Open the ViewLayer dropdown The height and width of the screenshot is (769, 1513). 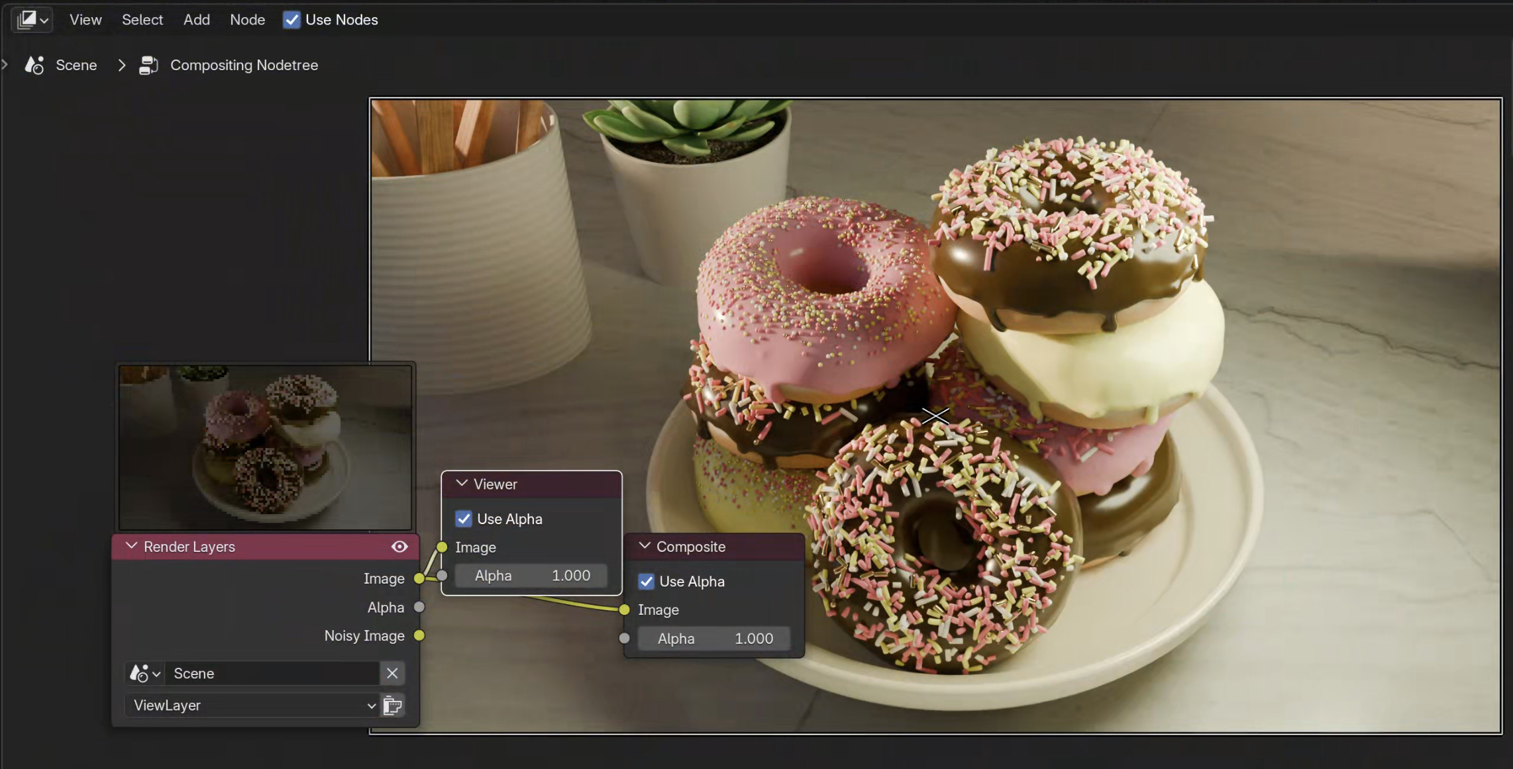pos(252,705)
